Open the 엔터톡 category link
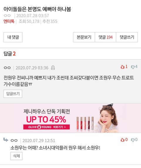This screenshot has height=168, width=141. [x=9, y=21]
